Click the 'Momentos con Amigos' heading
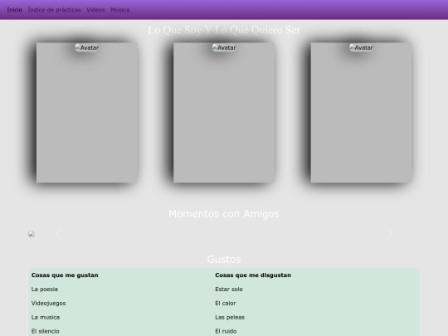 [x=224, y=214]
